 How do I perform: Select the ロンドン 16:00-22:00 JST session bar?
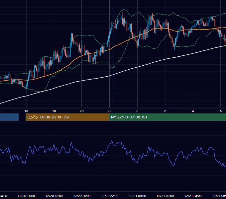tap(67, 117)
